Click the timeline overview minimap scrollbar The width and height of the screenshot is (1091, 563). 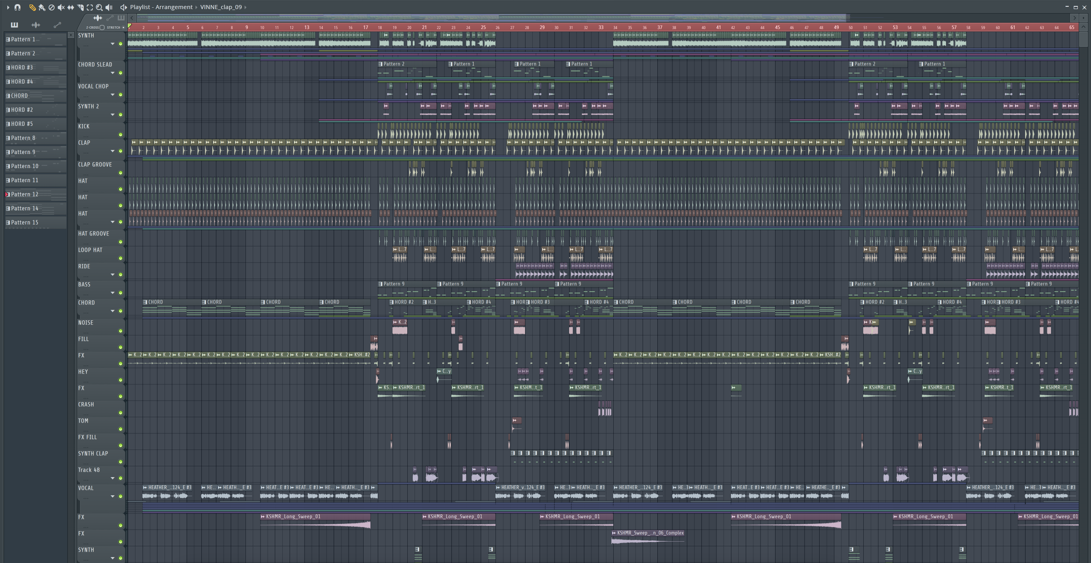pos(491,18)
